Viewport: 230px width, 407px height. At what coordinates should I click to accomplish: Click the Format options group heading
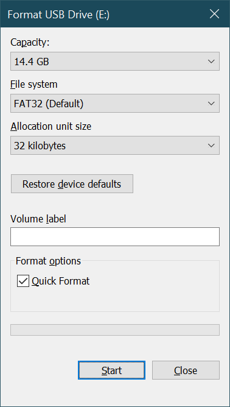click(x=48, y=261)
